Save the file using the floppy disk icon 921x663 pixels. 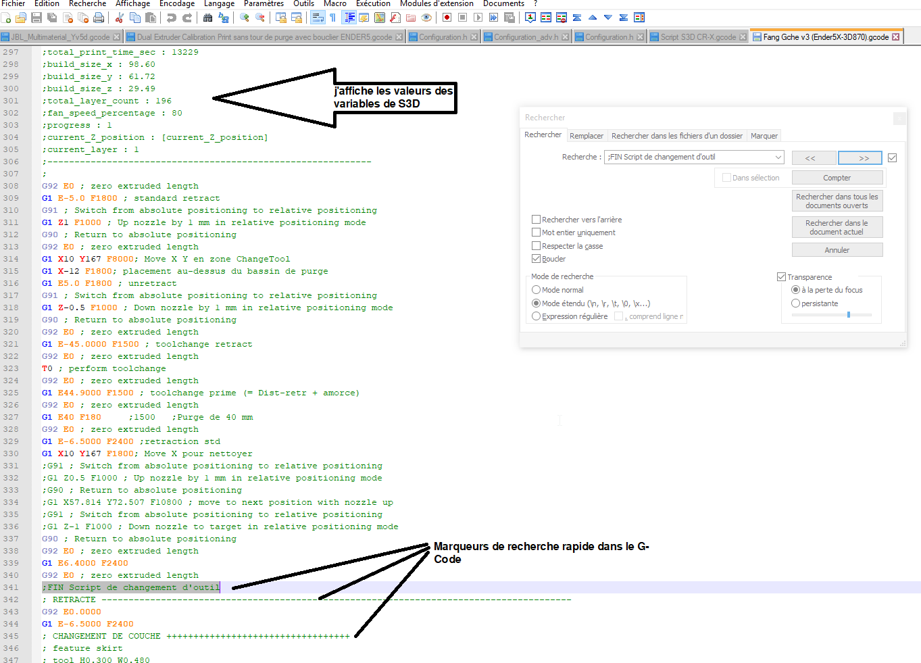36,18
